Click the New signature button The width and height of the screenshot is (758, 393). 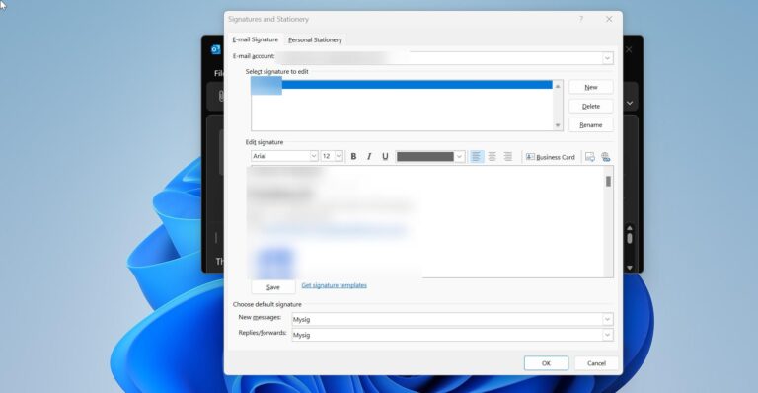coord(591,87)
